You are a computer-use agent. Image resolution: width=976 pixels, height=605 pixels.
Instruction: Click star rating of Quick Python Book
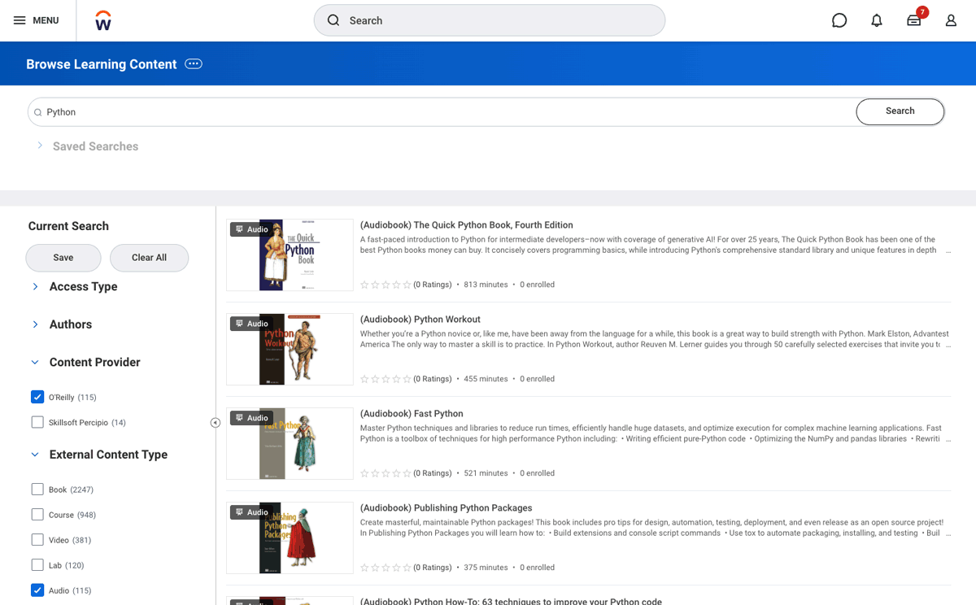click(386, 285)
